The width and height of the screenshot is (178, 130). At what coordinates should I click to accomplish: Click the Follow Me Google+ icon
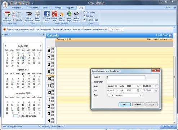point(54,14)
